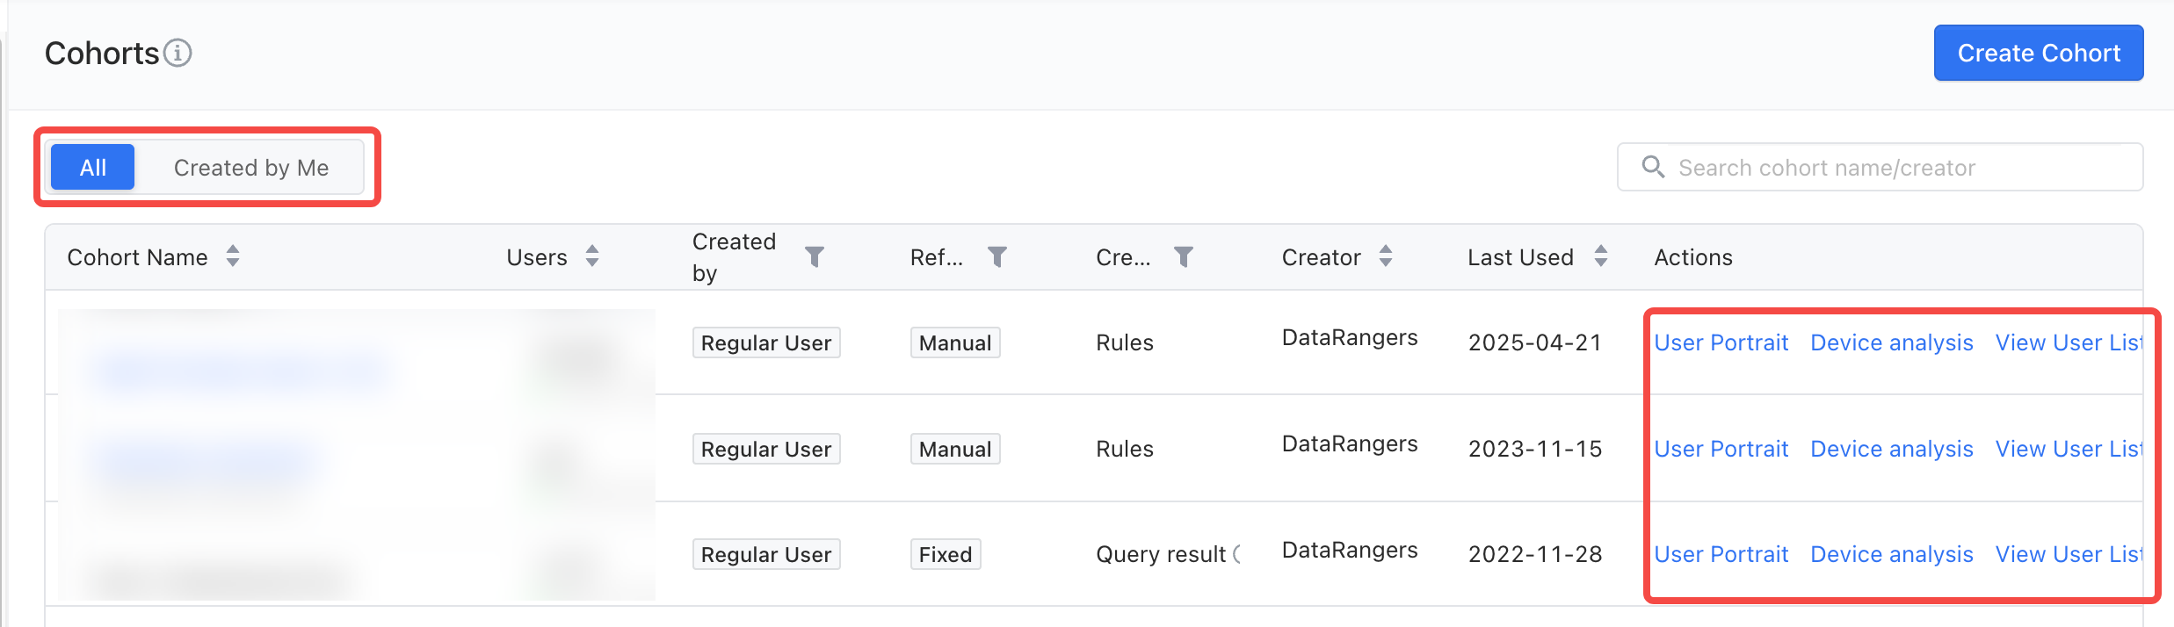The width and height of the screenshot is (2174, 627).
Task: View User List for 2023-11-15 cohort
Action: point(2069,449)
